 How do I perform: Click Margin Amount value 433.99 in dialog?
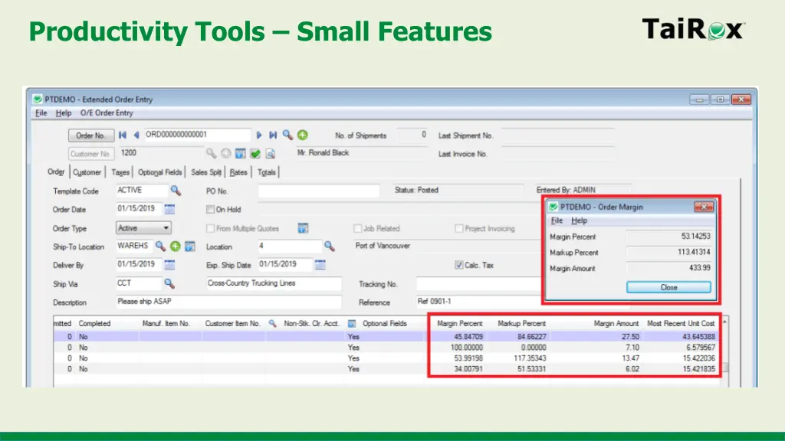699,267
